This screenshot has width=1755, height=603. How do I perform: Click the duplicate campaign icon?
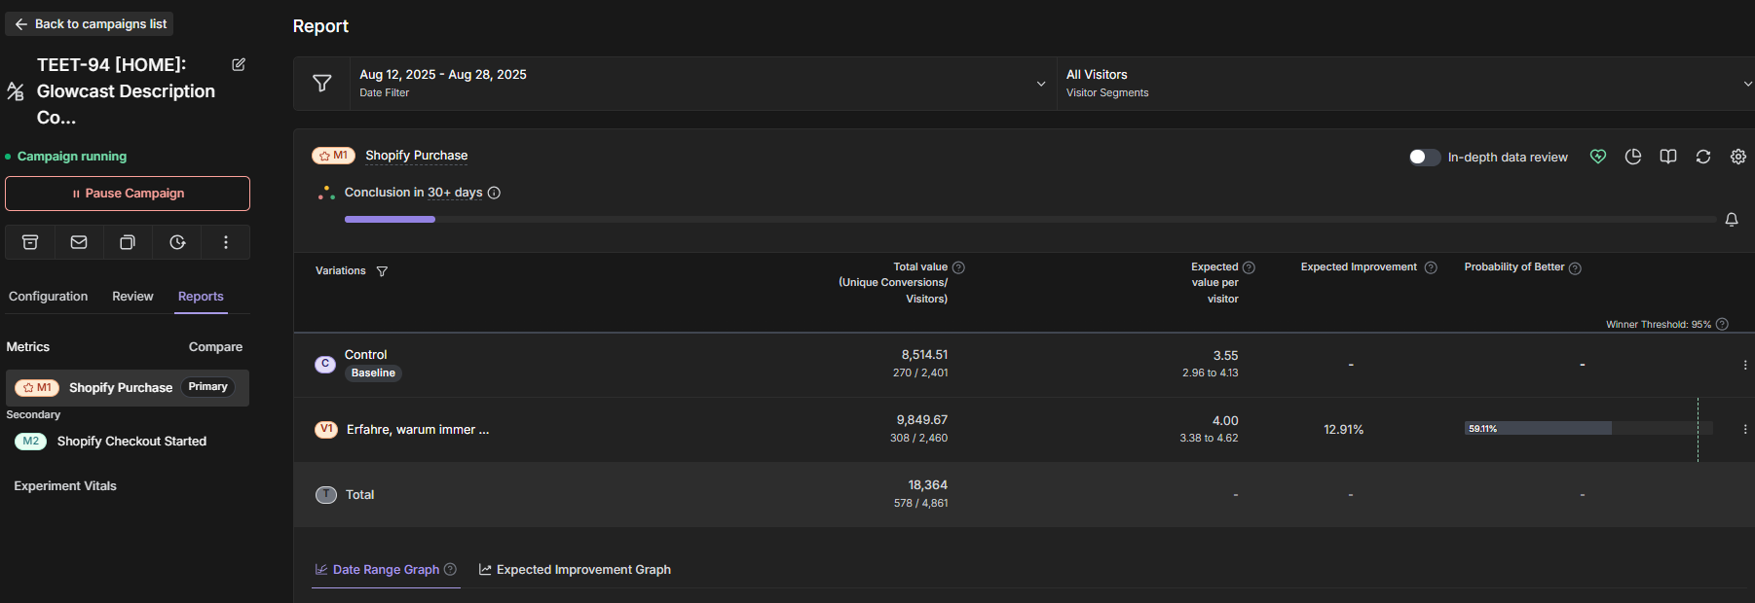[128, 242]
